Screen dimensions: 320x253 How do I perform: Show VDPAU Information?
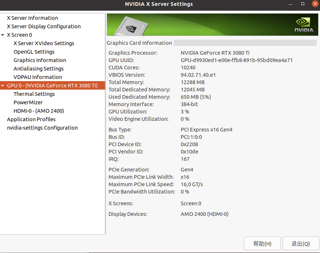(x=38, y=77)
